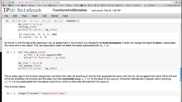Go back with browser back arrow
Screen dimensions: 182x102
pos(4,2)
